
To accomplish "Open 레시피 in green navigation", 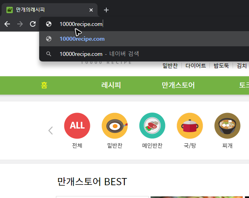I will click(111, 85).
